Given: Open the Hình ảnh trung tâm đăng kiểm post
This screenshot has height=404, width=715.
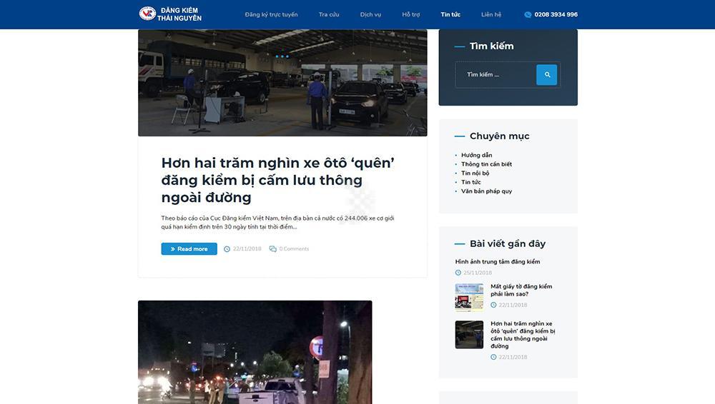Looking at the screenshot, I should (498, 262).
